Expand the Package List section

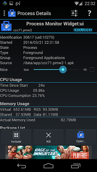click(x=13, y=128)
